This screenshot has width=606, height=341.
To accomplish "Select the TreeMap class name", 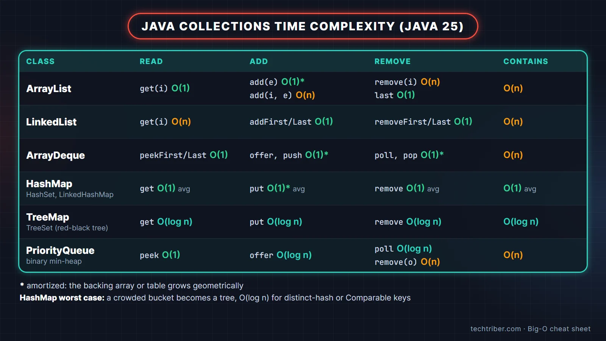I will click(47, 217).
